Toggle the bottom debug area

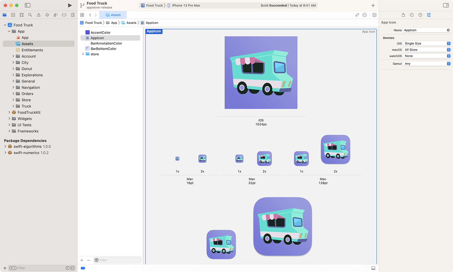pyautogui.click(x=373, y=268)
